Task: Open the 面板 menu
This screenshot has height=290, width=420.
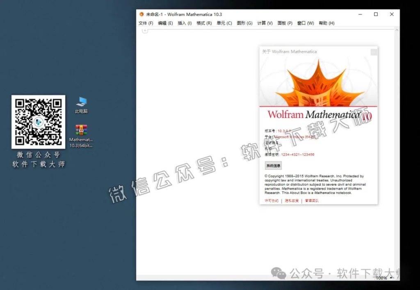Action: click(x=285, y=23)
